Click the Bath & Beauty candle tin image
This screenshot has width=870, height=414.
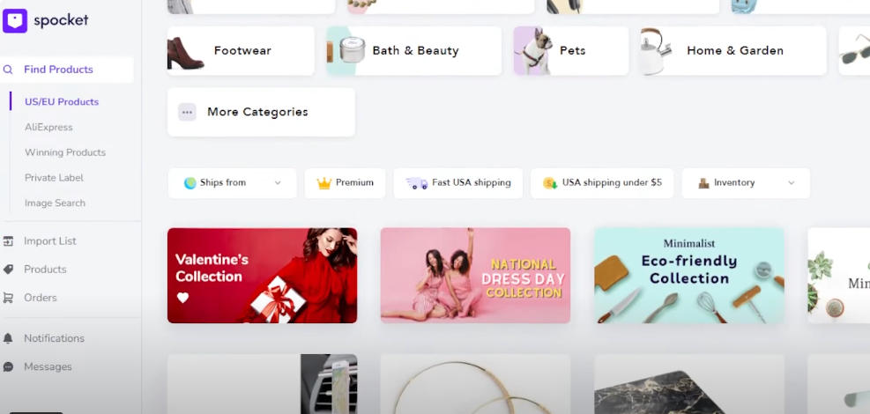coord(352,50)
